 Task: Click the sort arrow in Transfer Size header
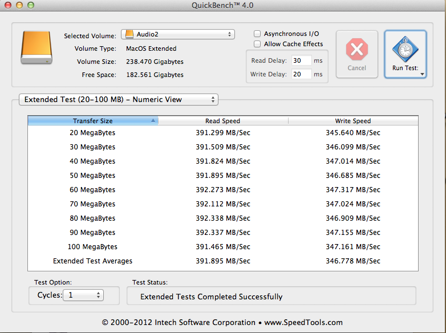[153, 120]
